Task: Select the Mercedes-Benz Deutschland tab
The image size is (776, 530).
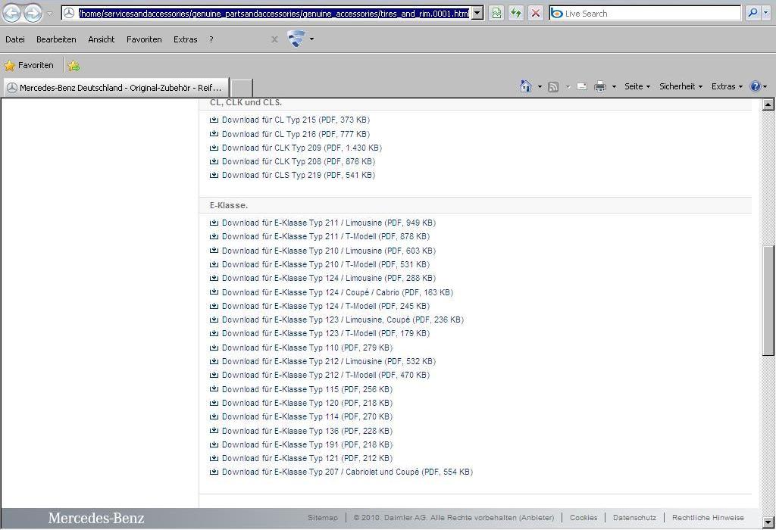Action: (x=116, y=88)
